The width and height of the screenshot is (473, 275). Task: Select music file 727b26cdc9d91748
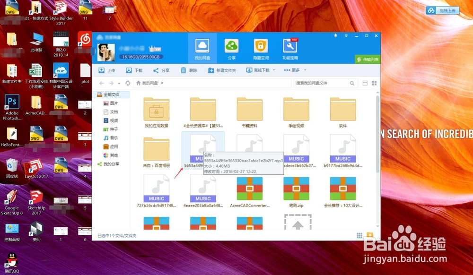156,191
